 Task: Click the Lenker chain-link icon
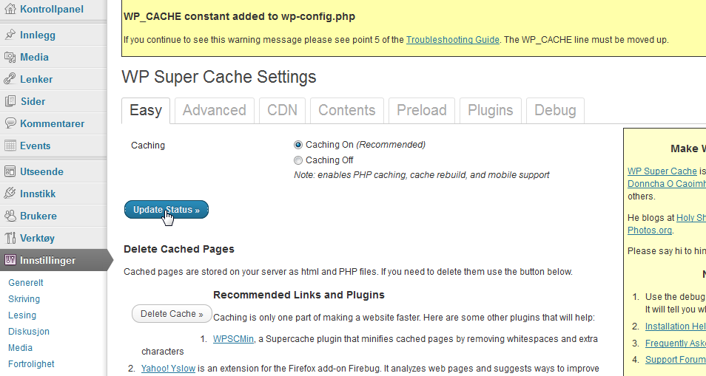10,79
